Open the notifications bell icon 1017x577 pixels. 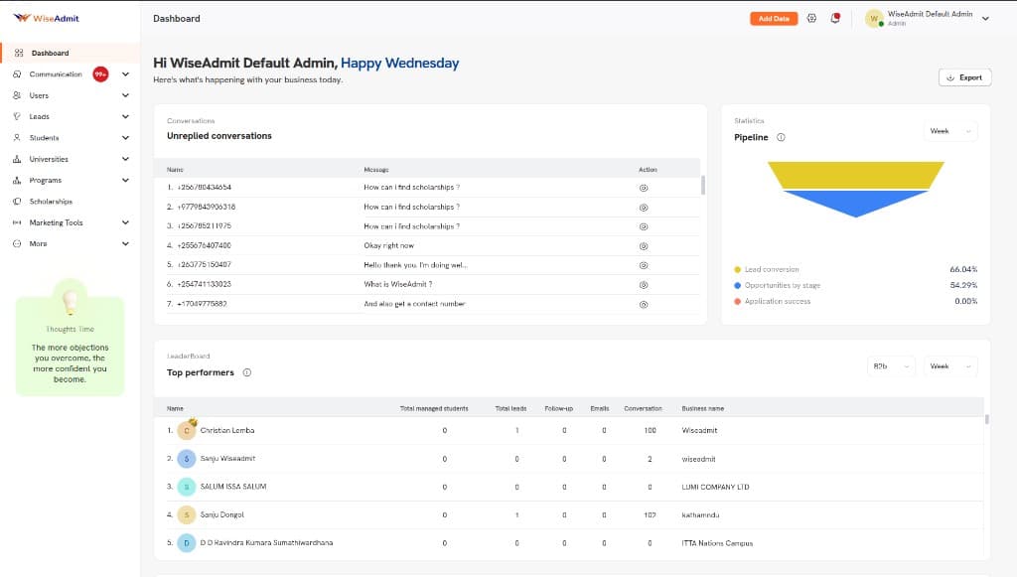coord(835,18)
